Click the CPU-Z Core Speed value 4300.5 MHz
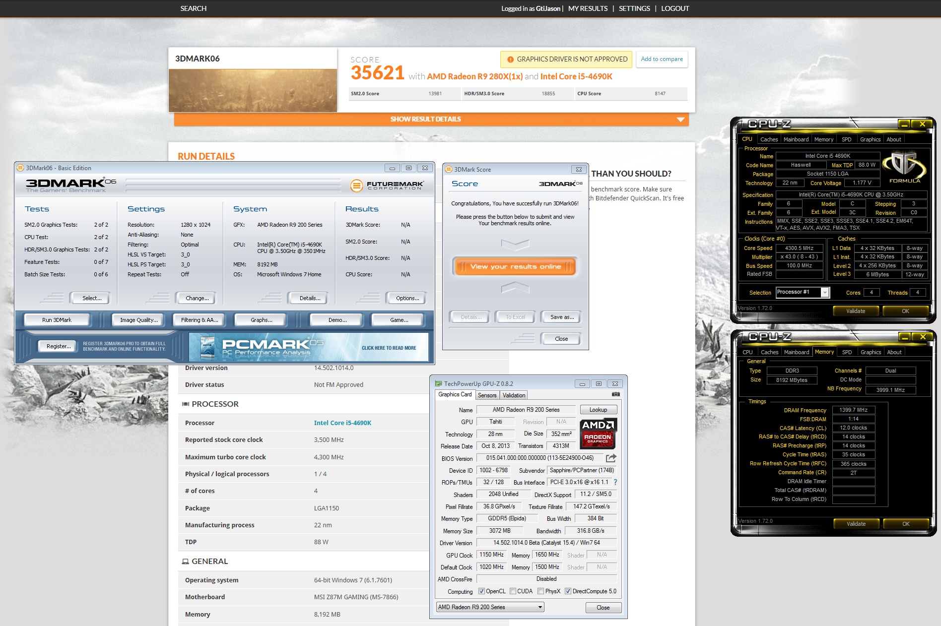941x626 pixels. [x=799, y=248]
